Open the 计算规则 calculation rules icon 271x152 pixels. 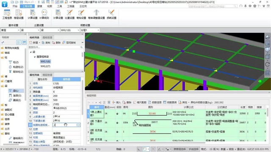click(44, 14)
